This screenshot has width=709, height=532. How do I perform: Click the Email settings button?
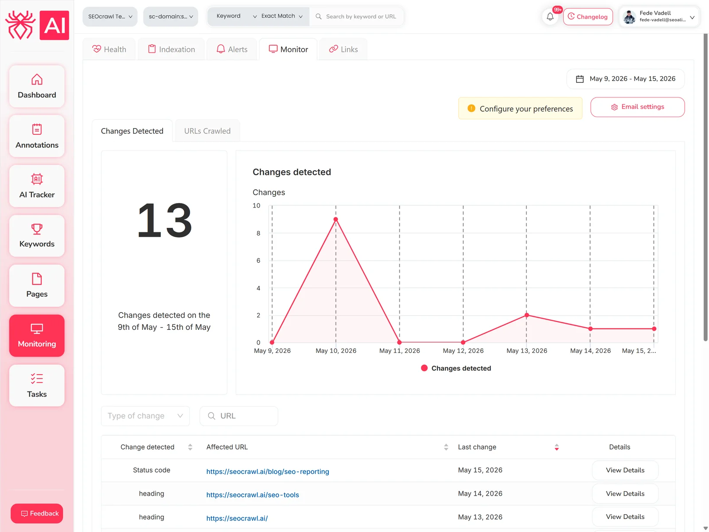click(638, 107)
